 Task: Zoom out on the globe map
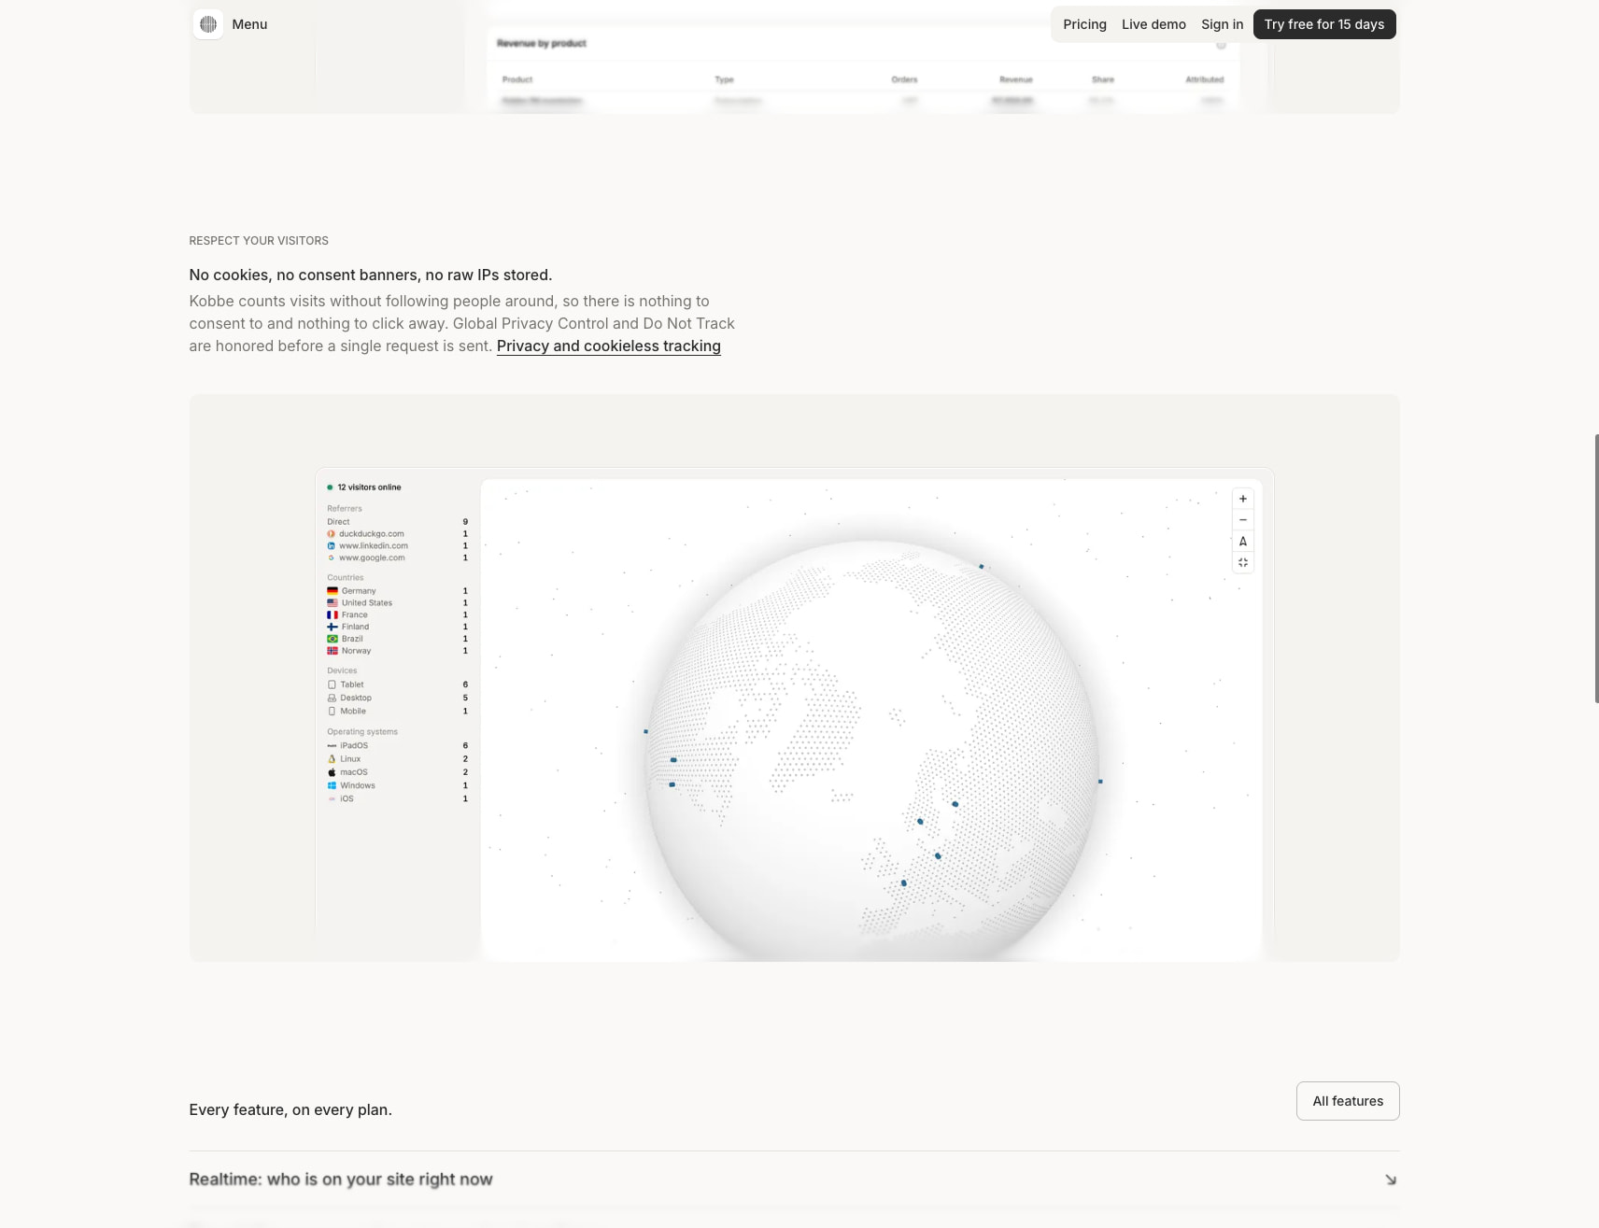coord(1243,520)
